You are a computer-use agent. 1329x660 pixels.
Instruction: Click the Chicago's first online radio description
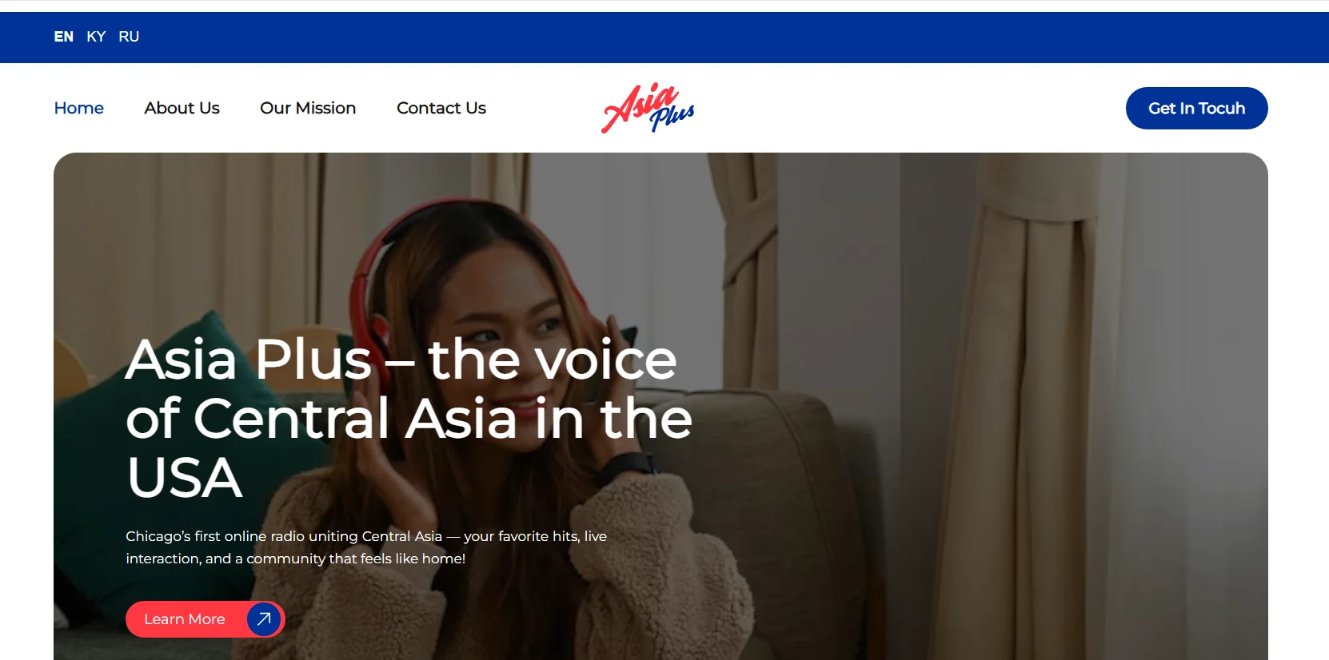click(x=366, y=547)
